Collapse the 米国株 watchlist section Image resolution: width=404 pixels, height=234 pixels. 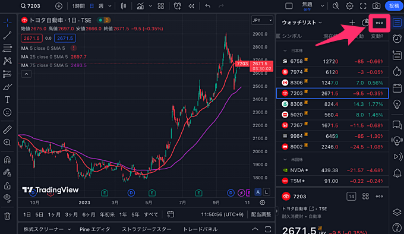pos(285,160)
